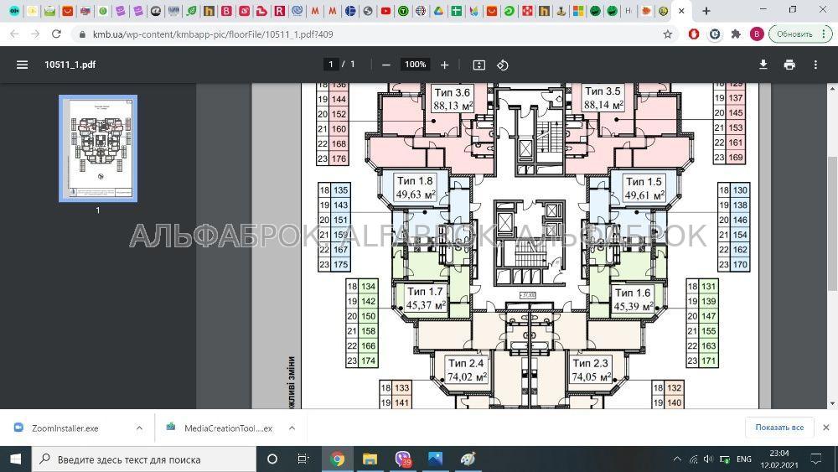
Task: Expand ZoomInstaller.exe download options
Action: (139, 428)
